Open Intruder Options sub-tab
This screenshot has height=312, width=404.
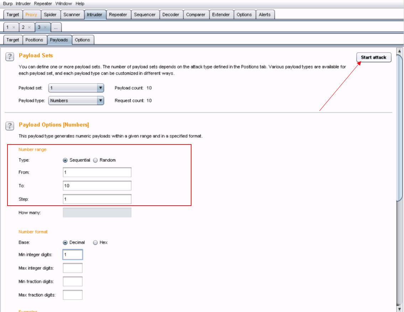tap(83, 40)
